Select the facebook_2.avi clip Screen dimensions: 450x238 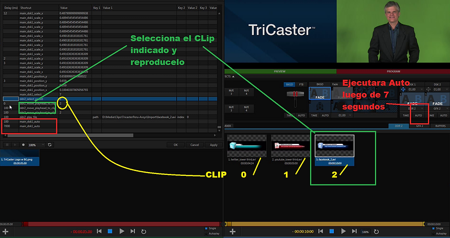click(x=335, y=150)
